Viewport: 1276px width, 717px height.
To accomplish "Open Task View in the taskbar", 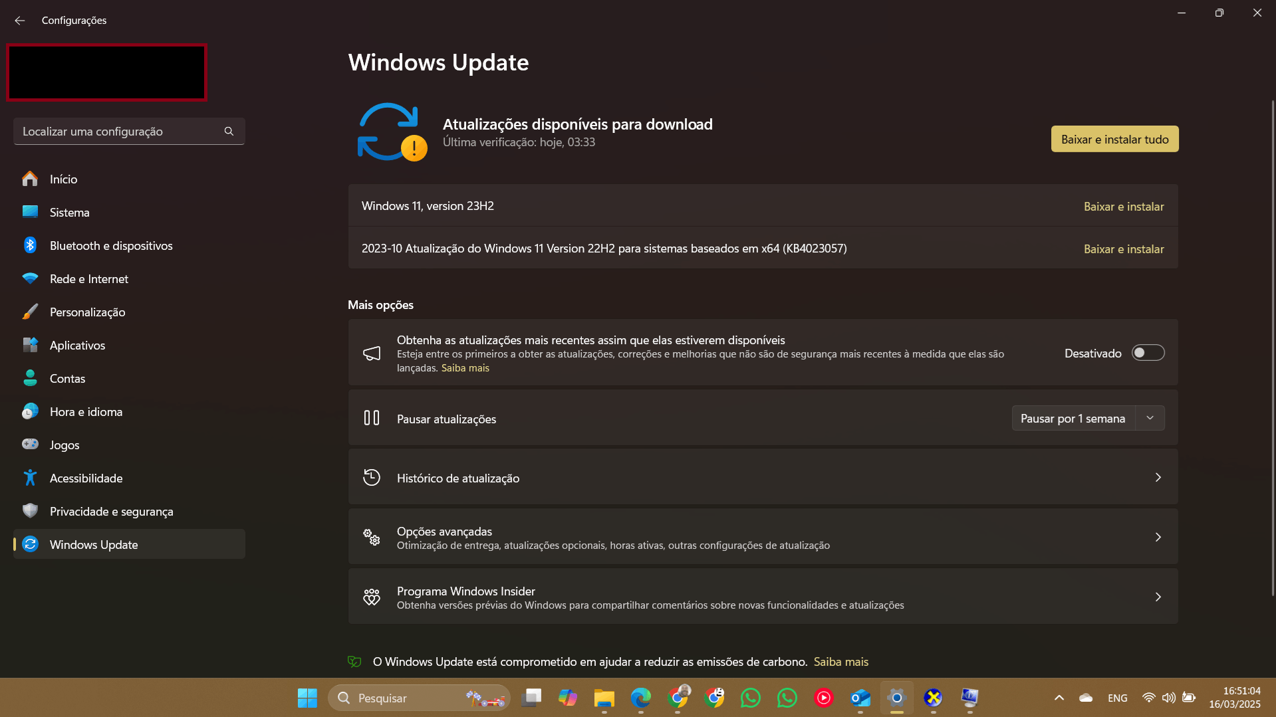I will (x=531, y=698).
